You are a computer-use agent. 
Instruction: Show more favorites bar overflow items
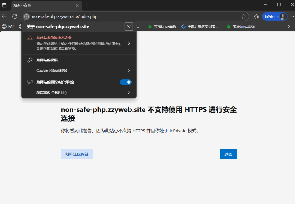click(289, 26)
